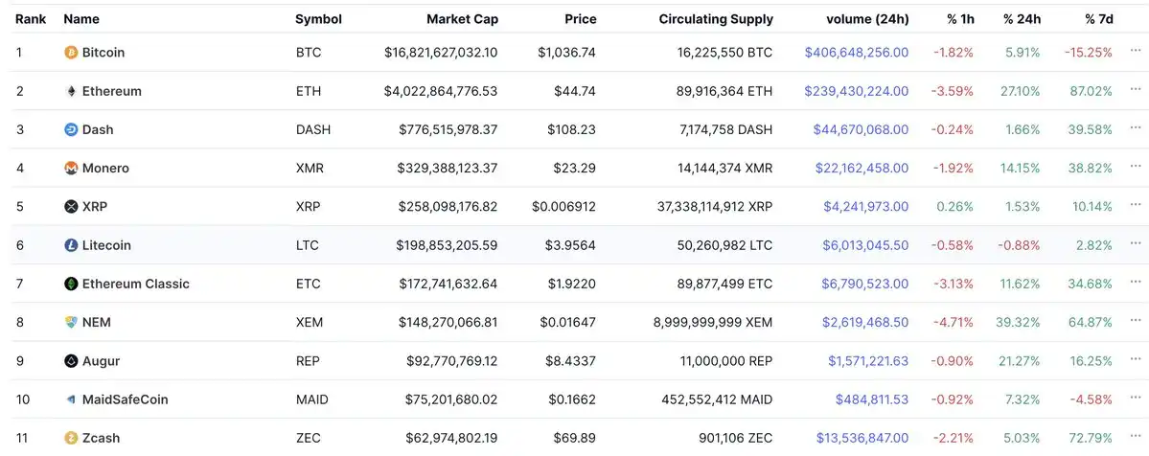Open the Zcash coin name link
Screen dimensions: 1149x456
pos(101,438)
